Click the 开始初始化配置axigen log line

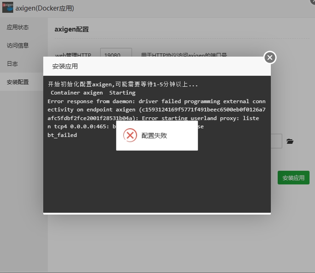[123, 84]
